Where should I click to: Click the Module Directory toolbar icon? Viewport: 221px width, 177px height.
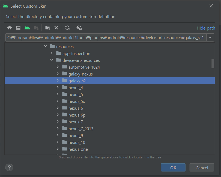(x=36, y=28)
